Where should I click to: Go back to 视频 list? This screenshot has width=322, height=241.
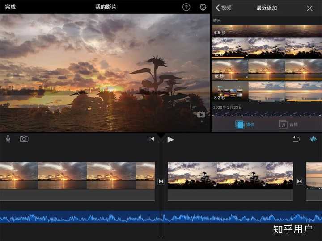(x=224, y=8)
